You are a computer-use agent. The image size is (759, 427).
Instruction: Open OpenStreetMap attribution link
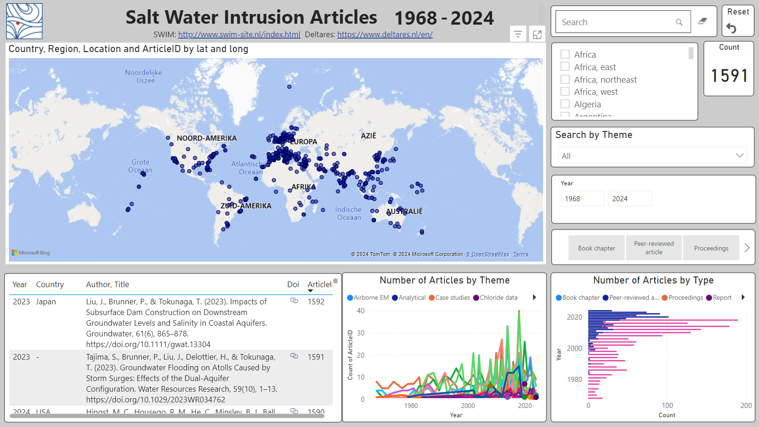point(488,254)
